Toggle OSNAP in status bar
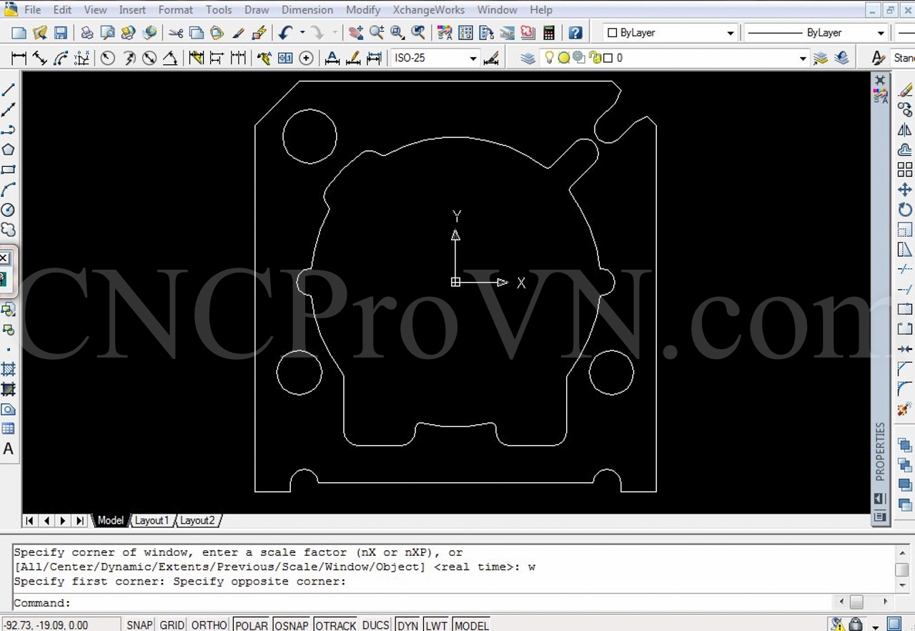The height and width of the screenshot is (631, 915). pyautogui.click(x=292, y=625)
